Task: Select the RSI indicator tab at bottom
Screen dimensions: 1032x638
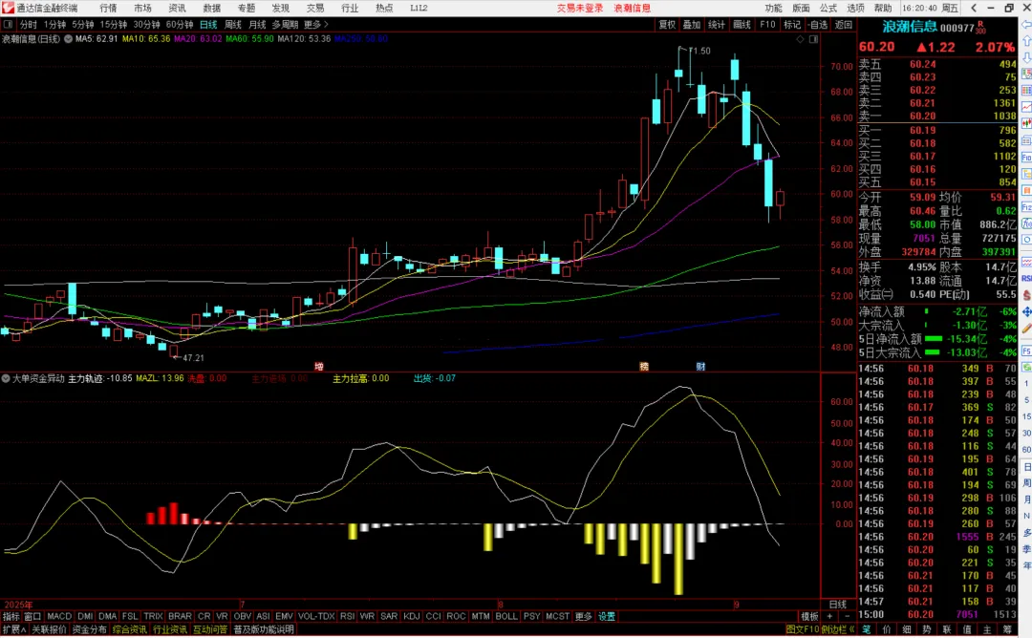Action: pyautogui.click(x=347, y=616)
